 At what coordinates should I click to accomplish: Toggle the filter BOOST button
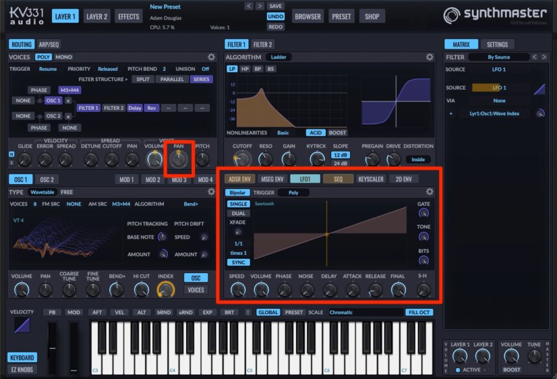pos(337,133)
